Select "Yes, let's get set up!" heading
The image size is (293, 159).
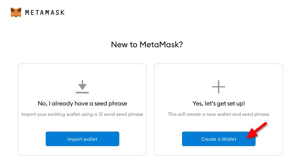point(219,103)
